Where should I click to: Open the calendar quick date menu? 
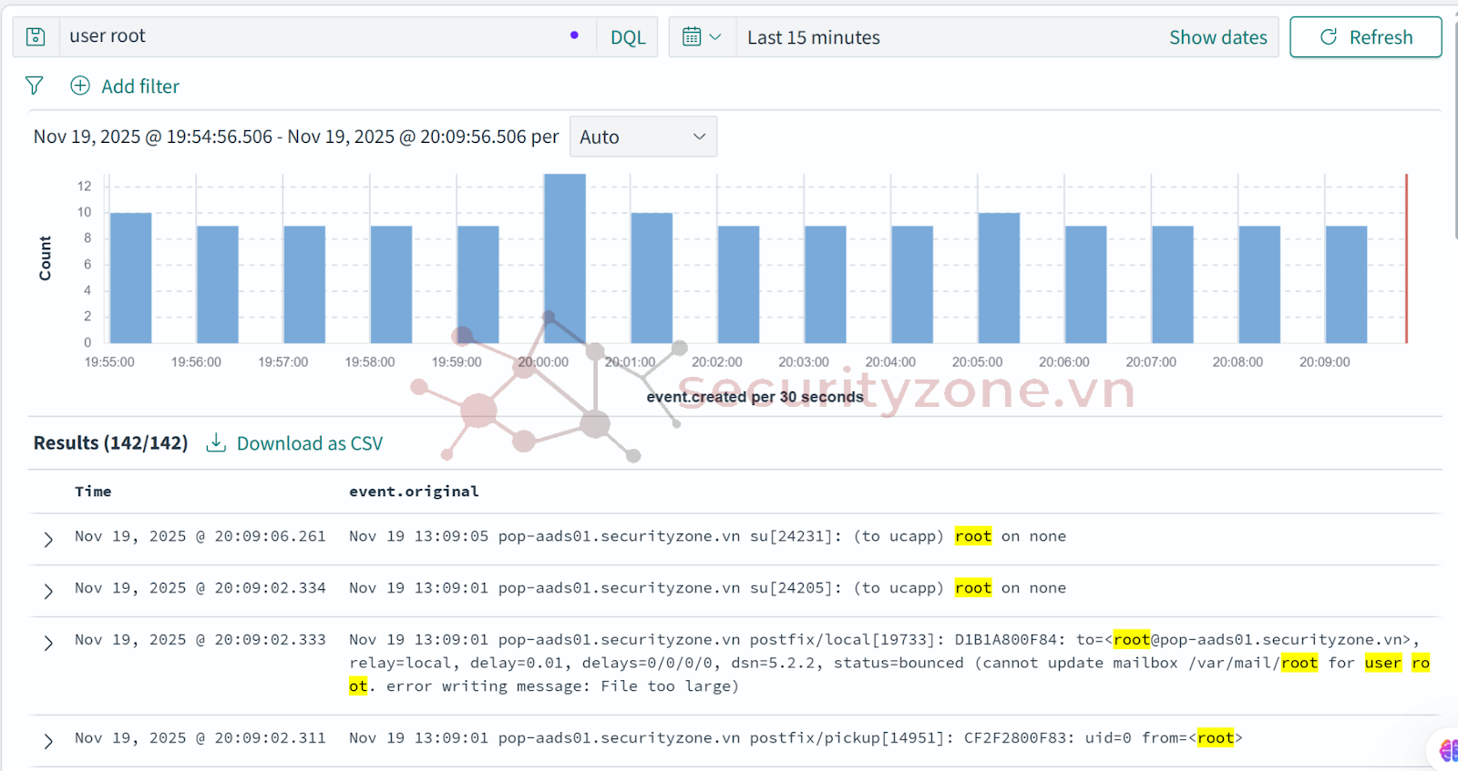point(701,36)
